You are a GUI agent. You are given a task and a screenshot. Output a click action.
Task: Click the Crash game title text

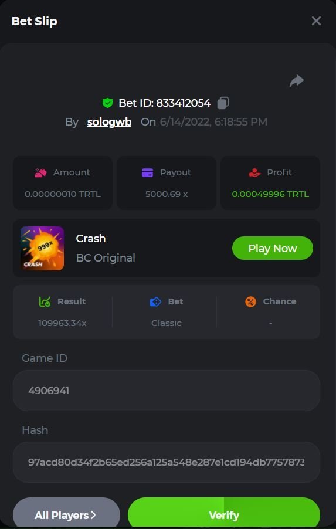tap(91, 239)
